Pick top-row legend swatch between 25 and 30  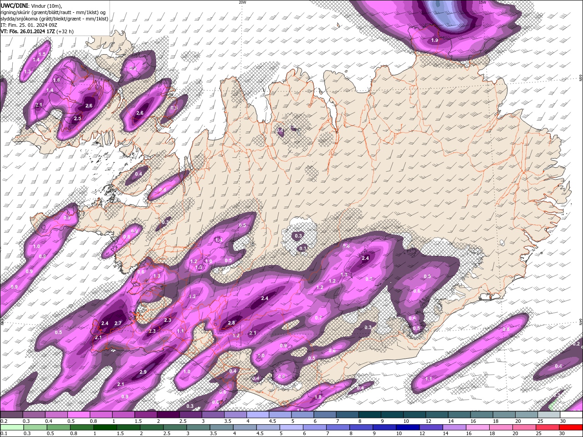coord(548,415)
